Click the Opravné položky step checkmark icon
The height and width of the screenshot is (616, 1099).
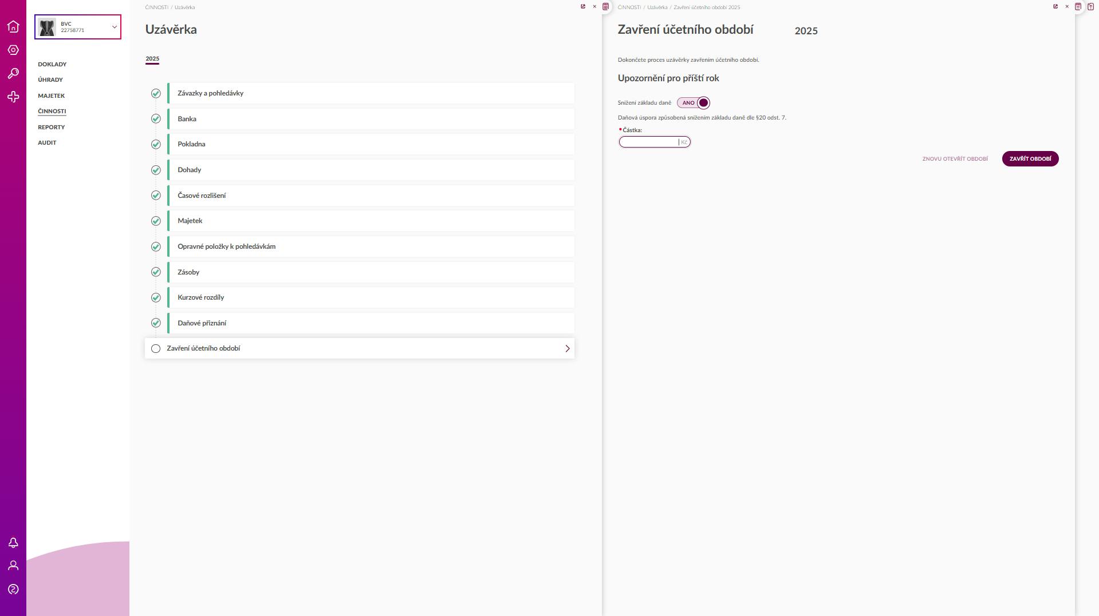click(156, 247)
